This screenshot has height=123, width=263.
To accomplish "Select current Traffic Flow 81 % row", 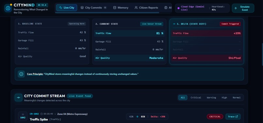I will 129,33.
